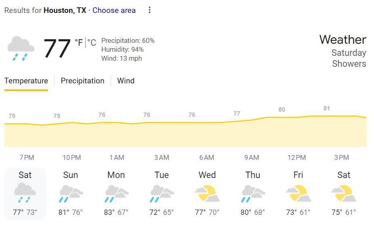Select Friday's partly sunny forecast icon

click(x=298, y=194)
